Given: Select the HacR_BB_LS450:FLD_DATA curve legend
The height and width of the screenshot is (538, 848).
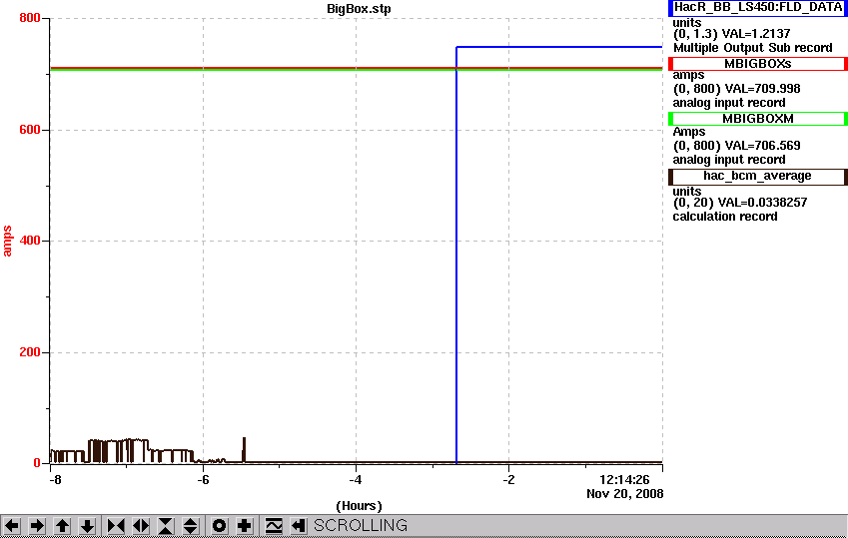Looking at the screenshot, I should (758, 8).
